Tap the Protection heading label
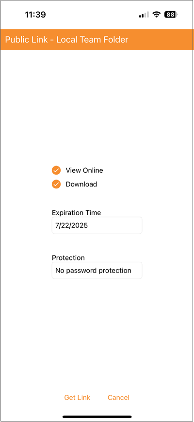Viewport: 194px width, 422px height. pos(68,257)
